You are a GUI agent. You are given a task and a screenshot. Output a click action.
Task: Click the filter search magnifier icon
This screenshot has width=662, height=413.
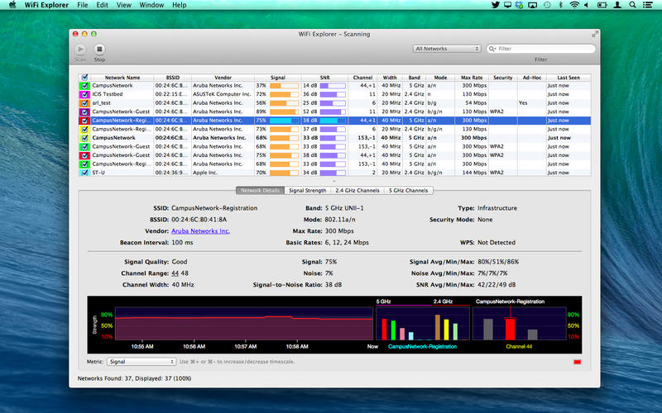tap(492, 49)
